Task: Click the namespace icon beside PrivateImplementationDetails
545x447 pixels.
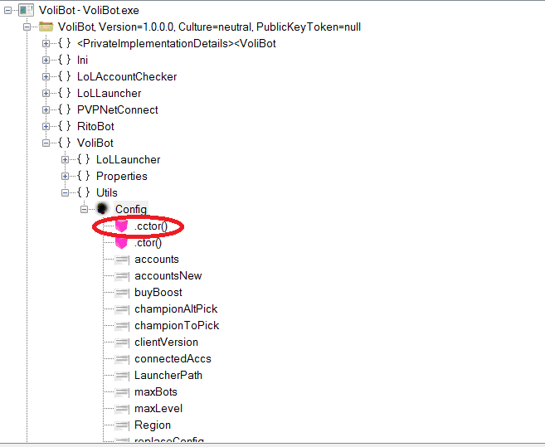Action: click(x=65, y=43)
